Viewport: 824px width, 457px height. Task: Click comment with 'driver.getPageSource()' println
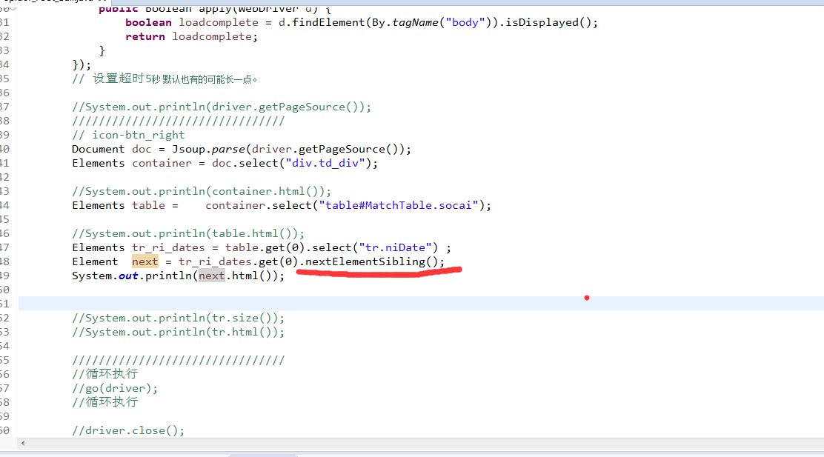[222, 107]
